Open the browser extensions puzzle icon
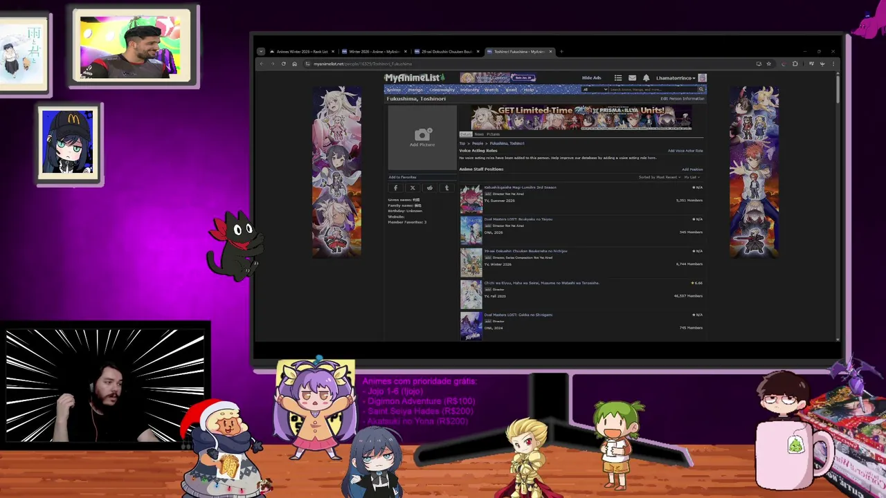Screen dimensions: 886x498 pos(795,64)
